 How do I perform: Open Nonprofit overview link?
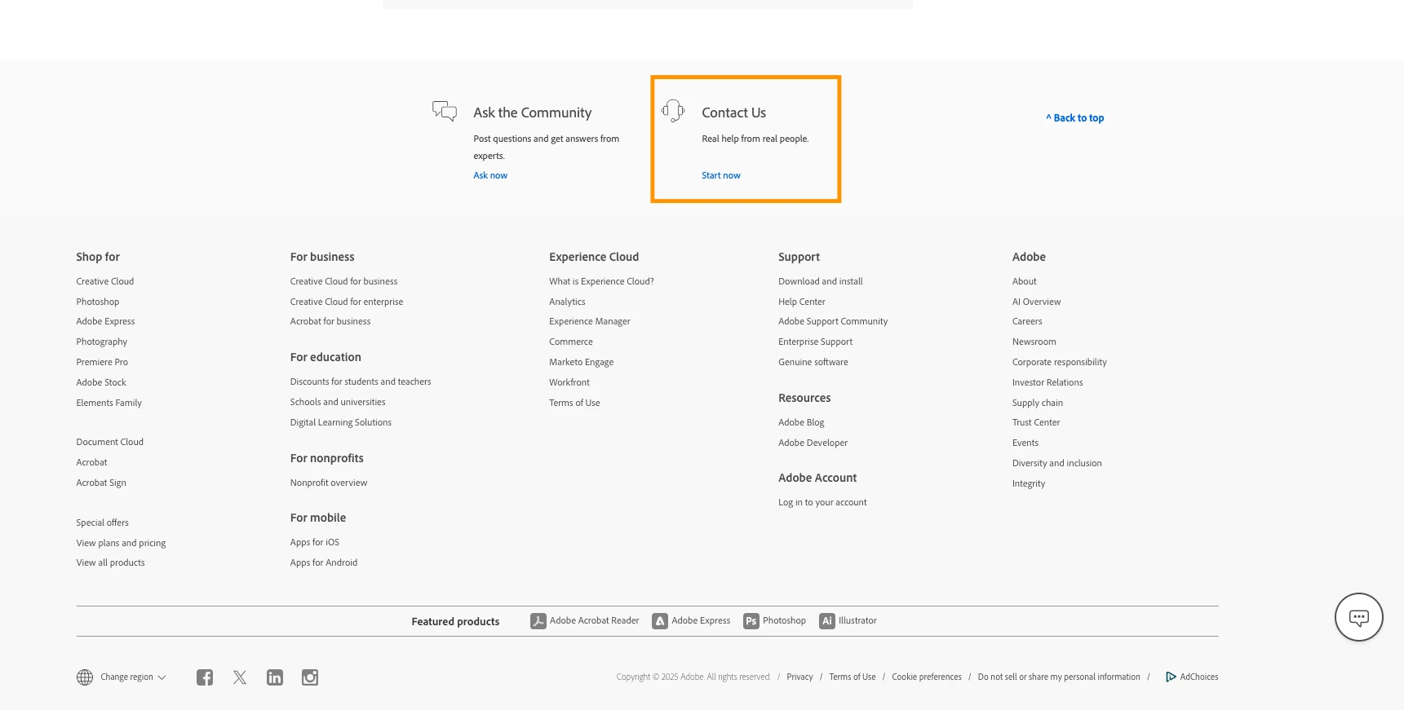[329, 483]
